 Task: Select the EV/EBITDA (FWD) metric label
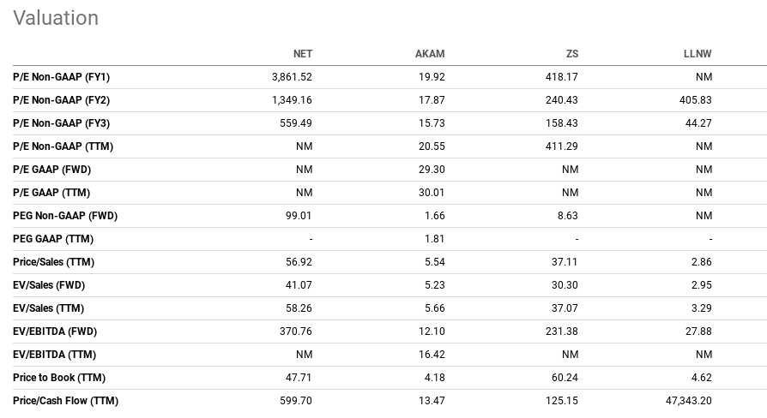pyautogui.click(x=54, y=331)
